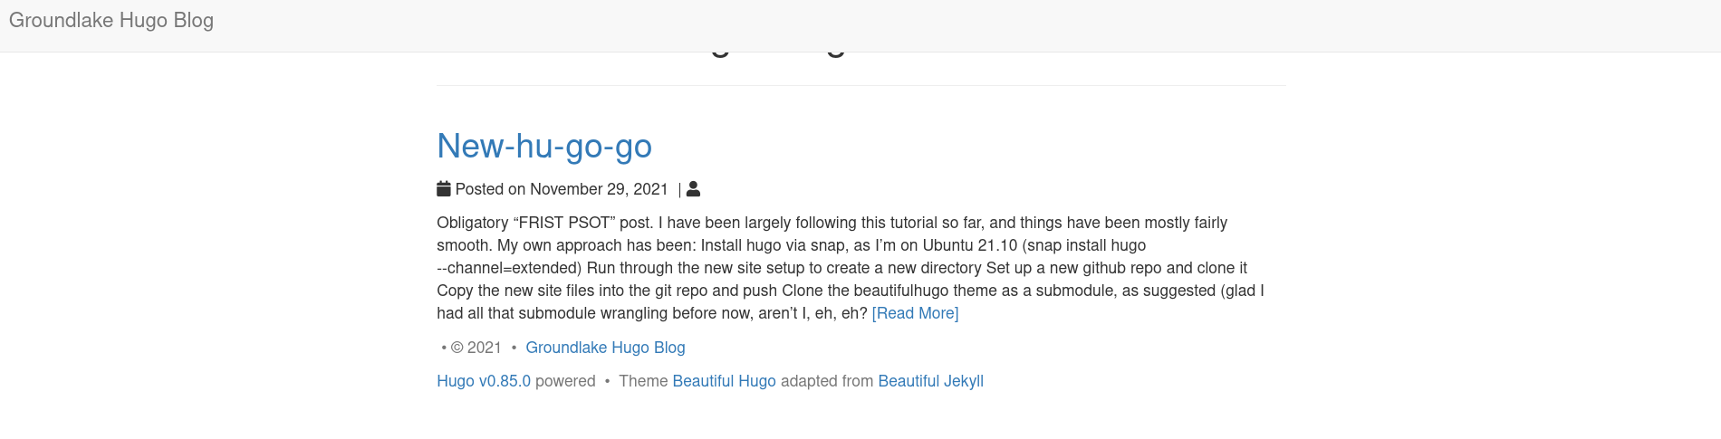The width and height of the screenshot is (1721, 439).
Task: Click the author user icon after the date
Action: click(x=693, y=189)
